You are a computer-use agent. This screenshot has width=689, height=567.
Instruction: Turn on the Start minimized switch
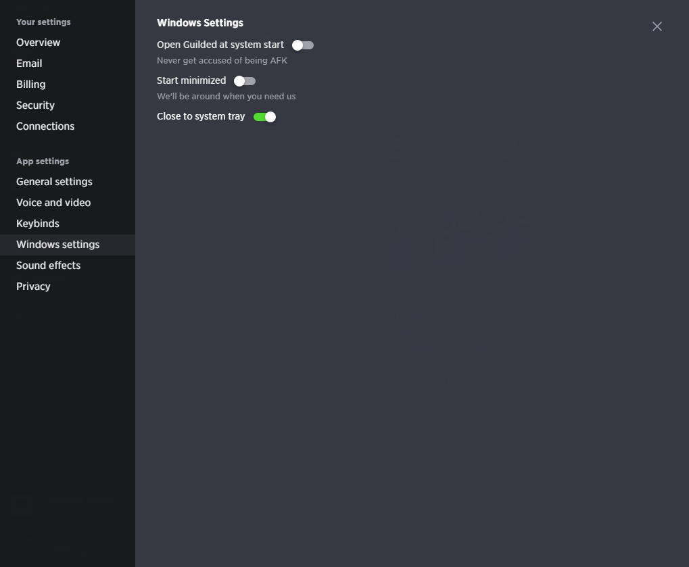(x=245, y=81)
